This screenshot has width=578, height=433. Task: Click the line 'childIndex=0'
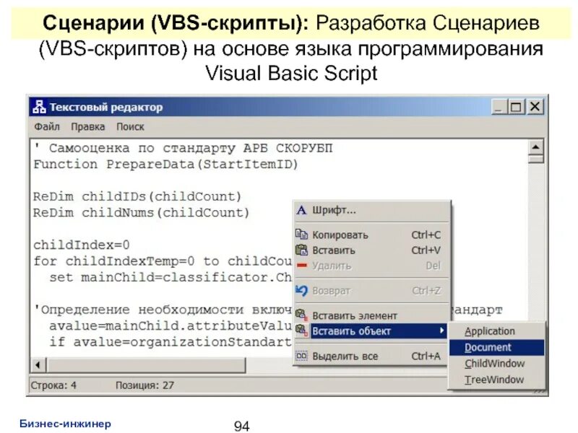point(82,245)
